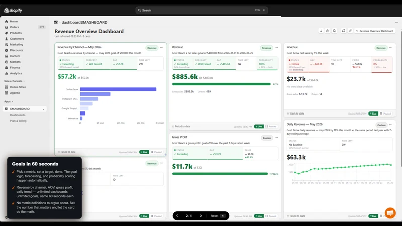Go to the Products page
Viewport: 402px width, 226px height.
[x=16, y=33]
